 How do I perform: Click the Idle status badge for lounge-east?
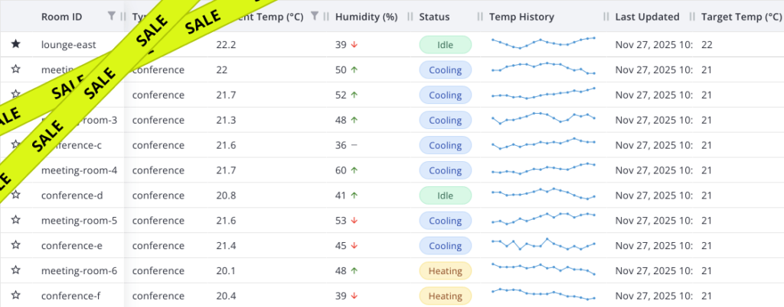pyautogui.click(x=445, y=44)
